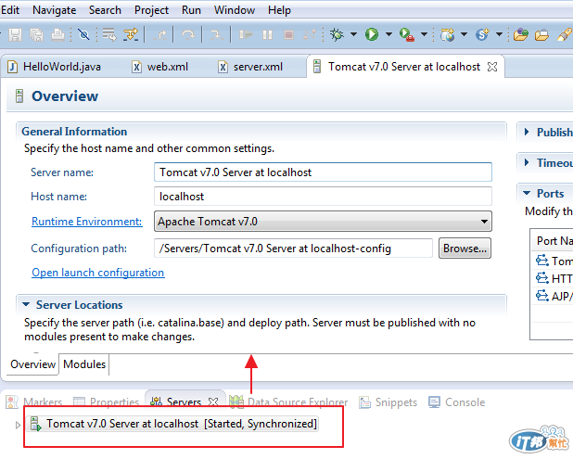Click the Server name text field
The height and width of the screenshot is (459, 573).
(323, 172)
